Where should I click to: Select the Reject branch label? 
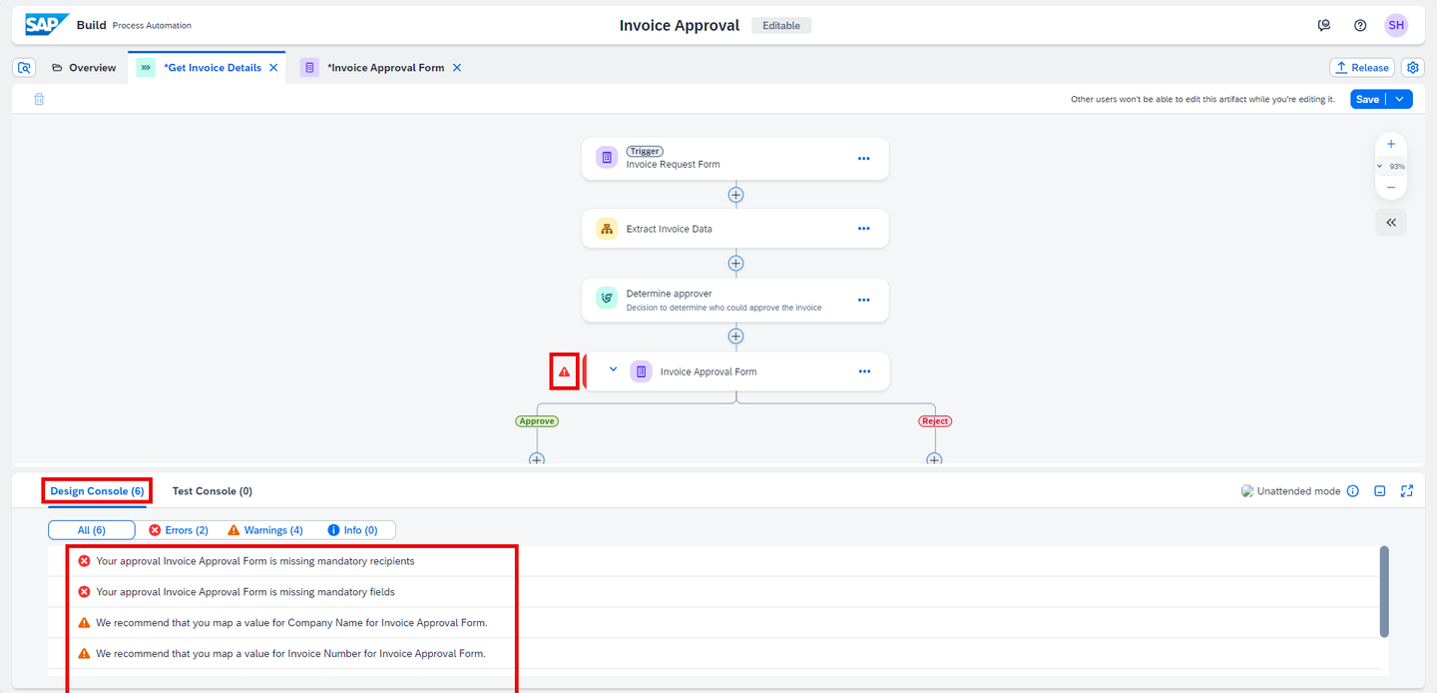pyautogui.click(x=935, y=421)
